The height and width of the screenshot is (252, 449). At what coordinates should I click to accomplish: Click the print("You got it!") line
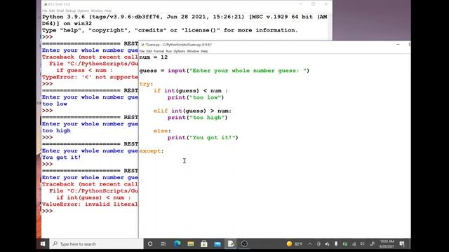203,137
